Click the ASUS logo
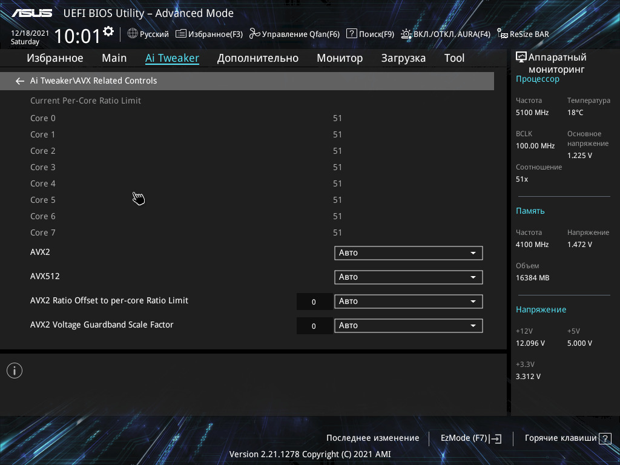 click(32, 13)
